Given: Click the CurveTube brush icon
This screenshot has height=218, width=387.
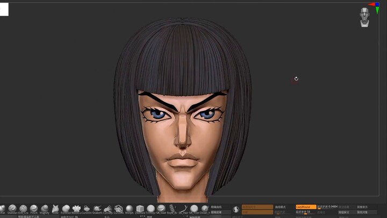Looking at the screenshot, I should (x=119, y=209).
